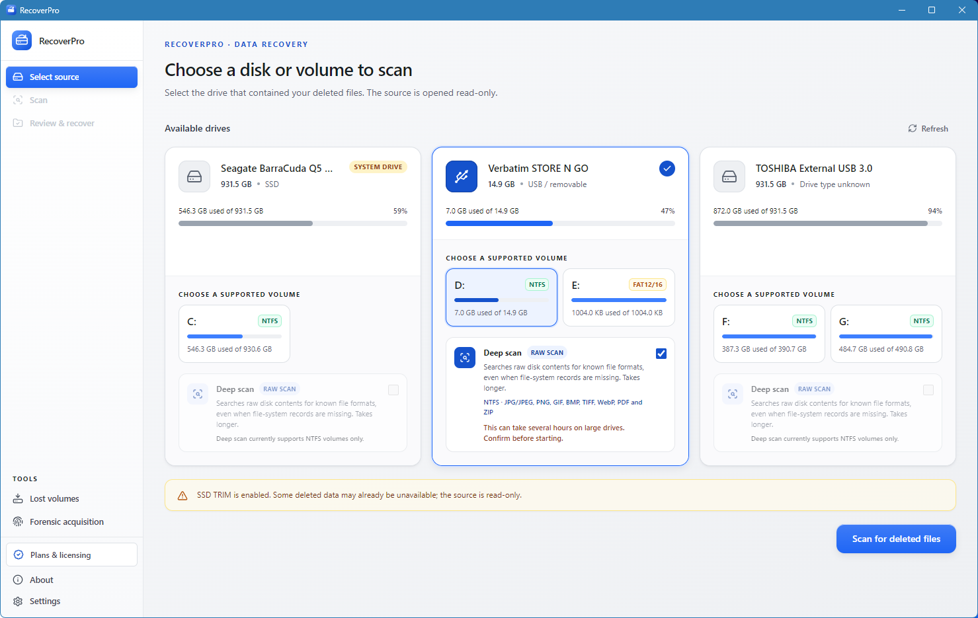978x618 pixels.
Task: Click Refresh drives label
Action: (934, 129)
